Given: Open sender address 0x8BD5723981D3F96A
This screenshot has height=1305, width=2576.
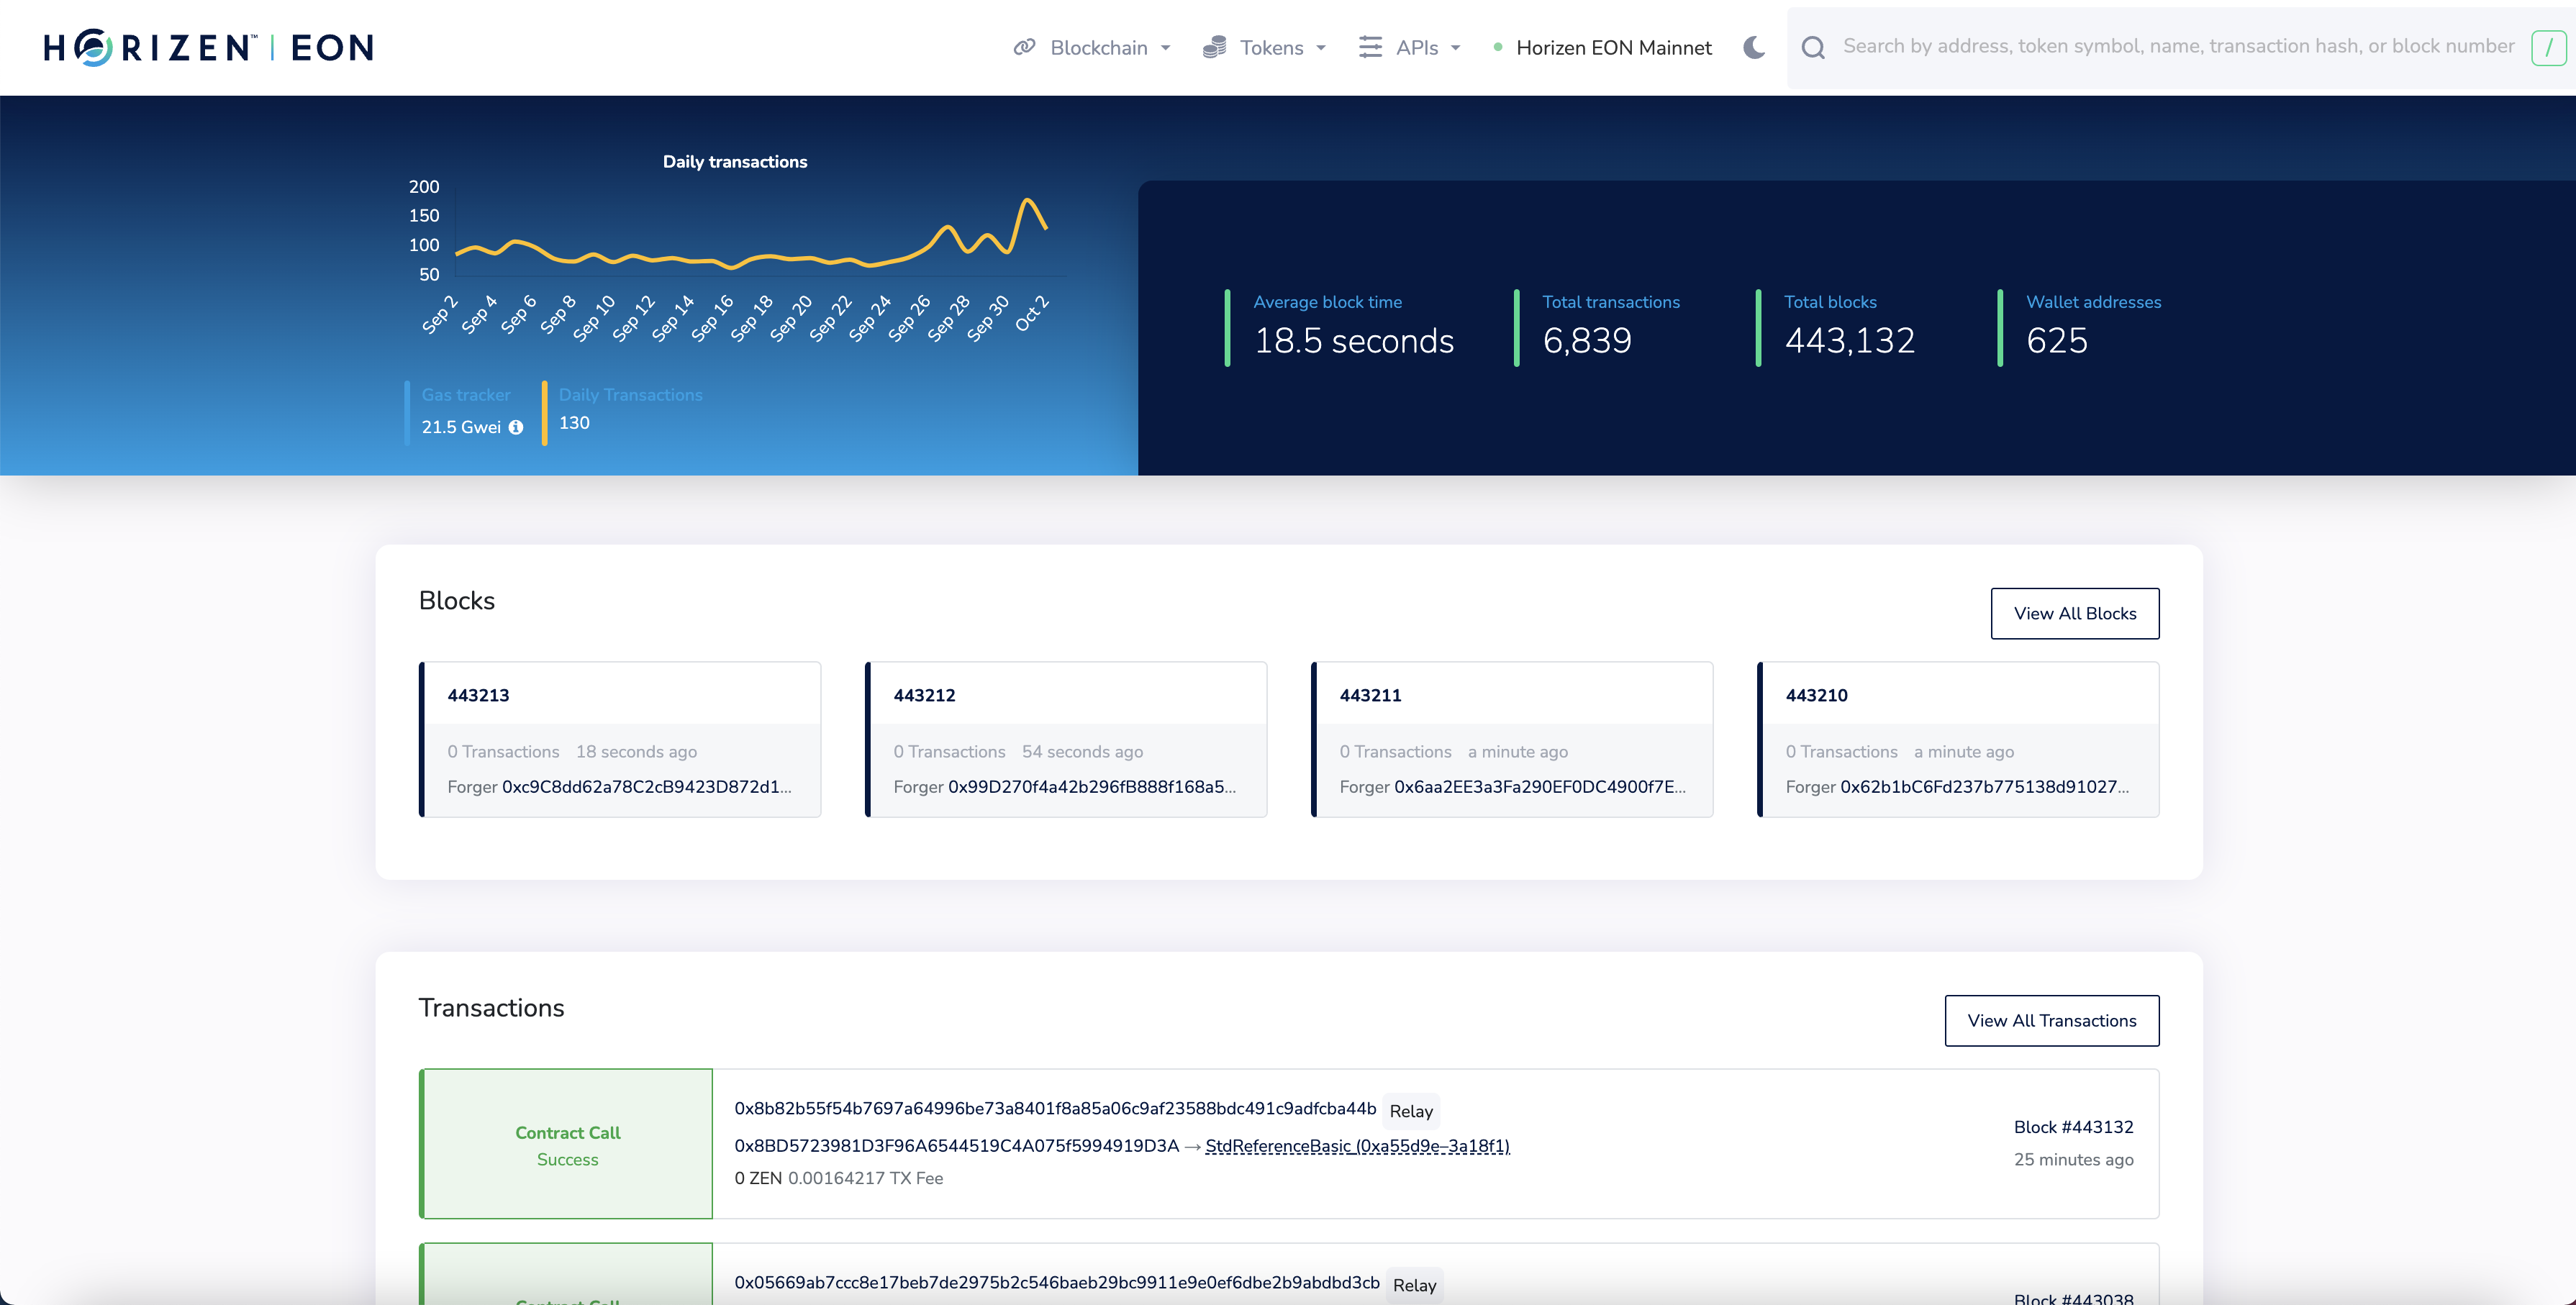Looking at the screenshot, I should tap(957, 1146).
